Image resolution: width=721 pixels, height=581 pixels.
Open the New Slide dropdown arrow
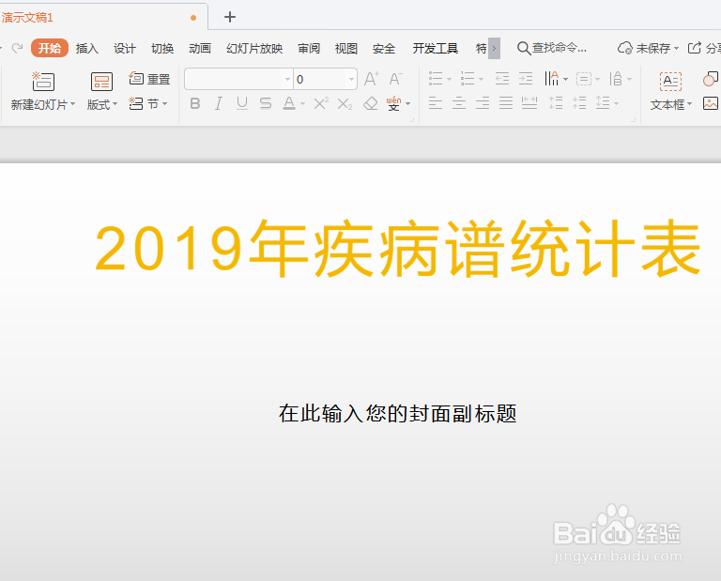click(72, 104)
